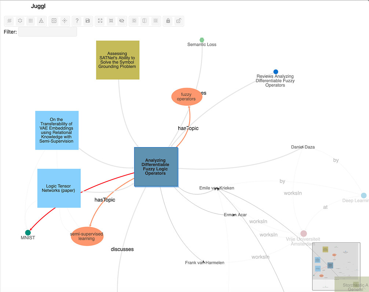Toggle the lock nodes icon

[x=168, y=21]
